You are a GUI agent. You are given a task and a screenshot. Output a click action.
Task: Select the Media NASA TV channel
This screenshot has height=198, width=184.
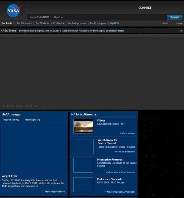[x=122, y=147]
